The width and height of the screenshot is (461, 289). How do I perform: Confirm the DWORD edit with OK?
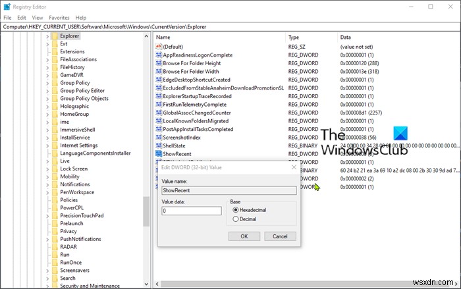click(x=244, y=236)
